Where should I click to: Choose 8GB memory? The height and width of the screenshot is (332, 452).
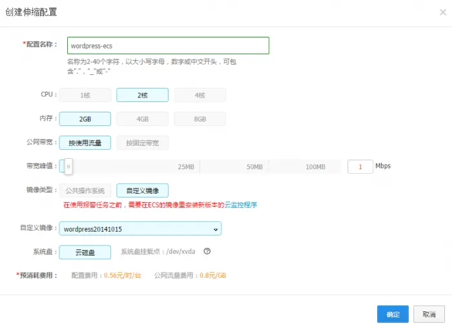(x=200, y=119)
